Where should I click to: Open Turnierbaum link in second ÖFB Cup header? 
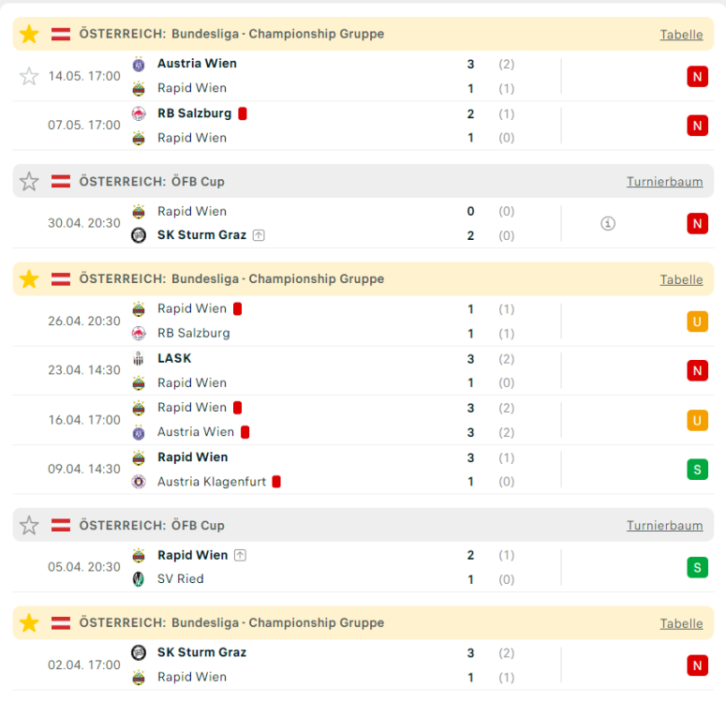click(664, 526)
